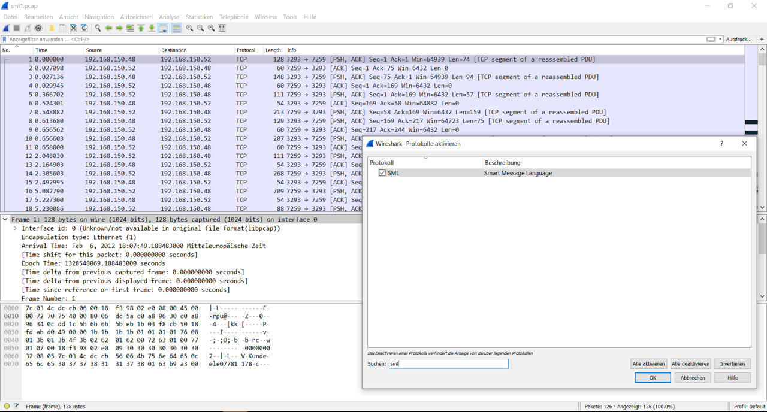Viewport: 767px width, 412px height.
Task: Click the restart capture icon
Action: (x=28, y=28)
